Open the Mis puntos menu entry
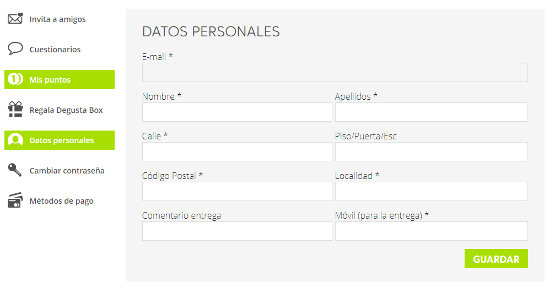Screen dimensions: 555x293 pyautogui.click(x=50, y=80)
